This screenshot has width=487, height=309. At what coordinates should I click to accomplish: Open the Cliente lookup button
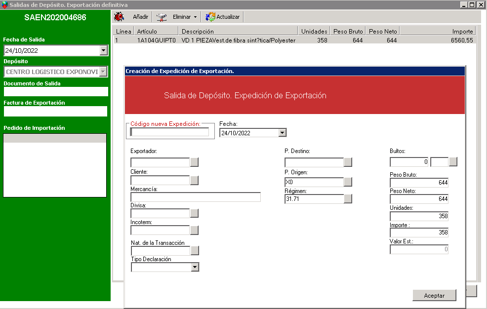(x=195, y=180)
